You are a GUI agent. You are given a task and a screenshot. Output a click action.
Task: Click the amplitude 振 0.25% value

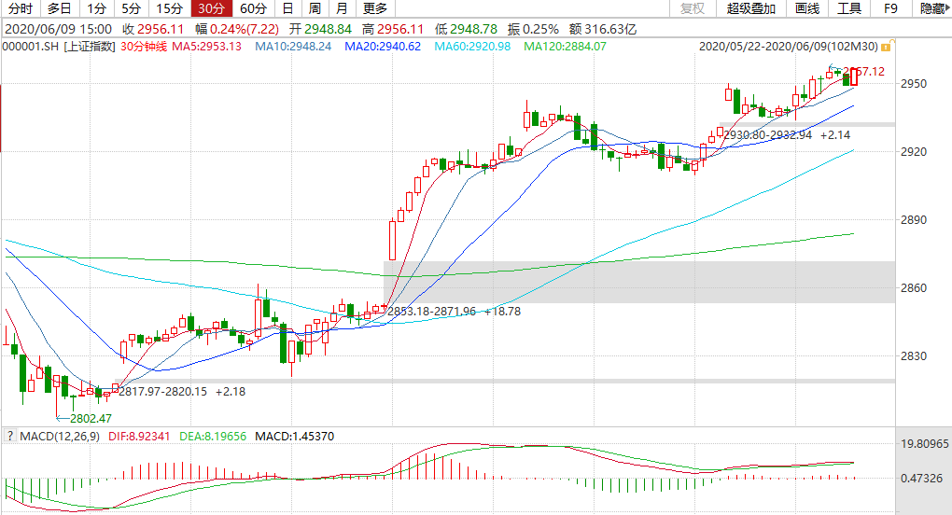point(533,29)
